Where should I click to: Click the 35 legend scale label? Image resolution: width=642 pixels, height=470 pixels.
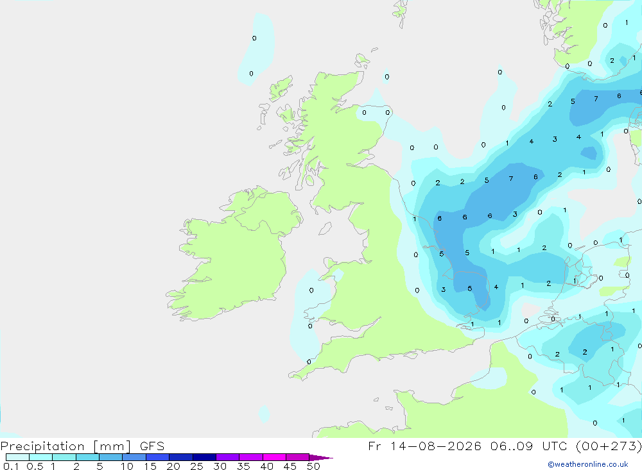coord(243,466)
